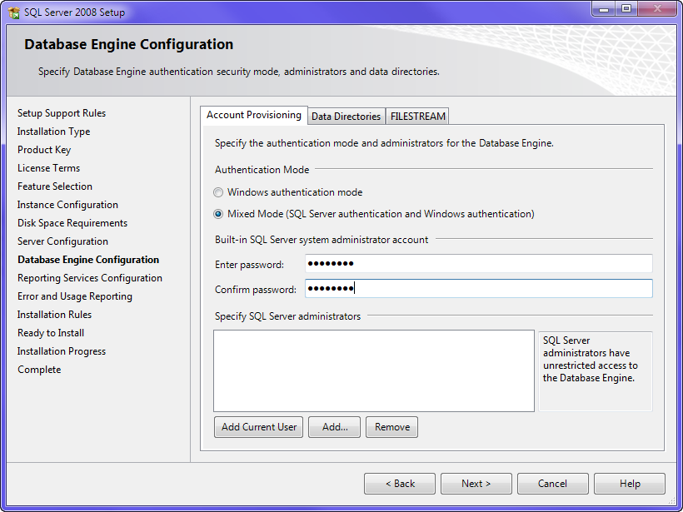Click the Add Current User button
The width and height of the screenshot is (683, 512).
coord(259,427)
